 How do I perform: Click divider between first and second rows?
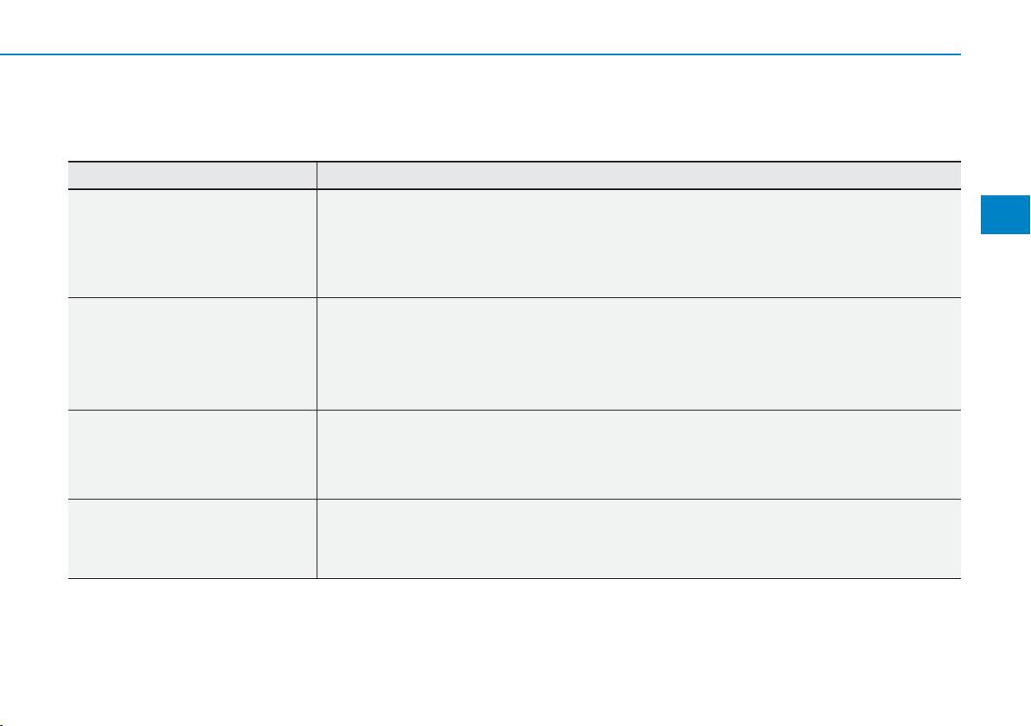514,297
